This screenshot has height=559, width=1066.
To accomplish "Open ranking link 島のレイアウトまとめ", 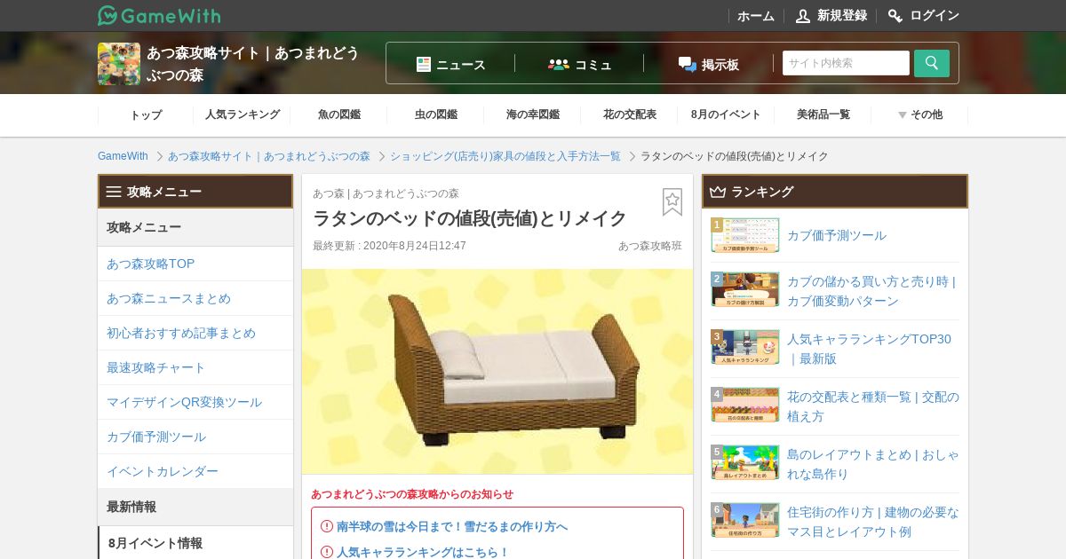I will pyautogui.click(x=873, y=464).
